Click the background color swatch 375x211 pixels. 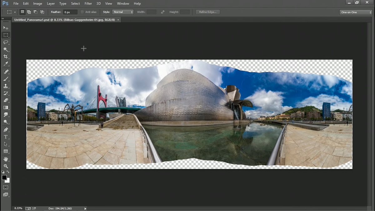[8, 181]
